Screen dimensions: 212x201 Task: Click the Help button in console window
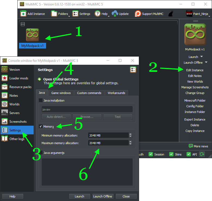[13, 196]
